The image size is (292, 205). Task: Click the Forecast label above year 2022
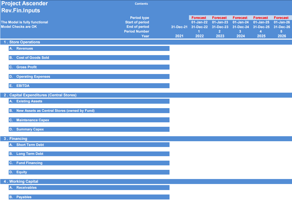click(199, 18)
